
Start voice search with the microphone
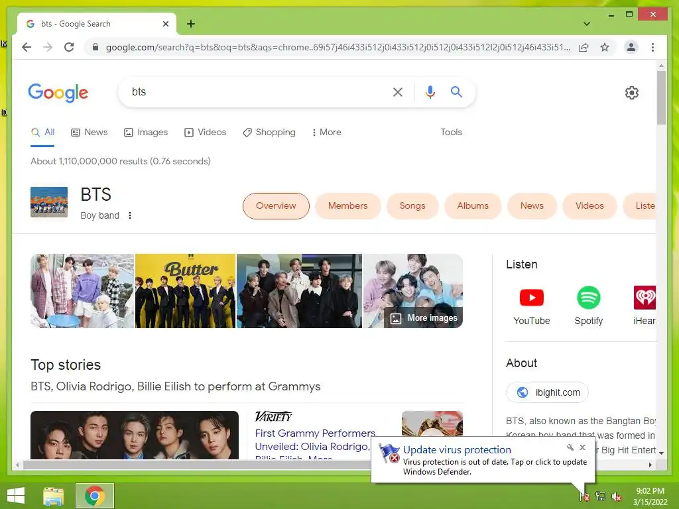tap(430, 91)
